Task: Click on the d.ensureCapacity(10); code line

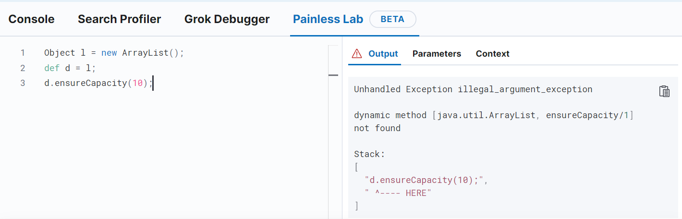Action: pos(98,84)
